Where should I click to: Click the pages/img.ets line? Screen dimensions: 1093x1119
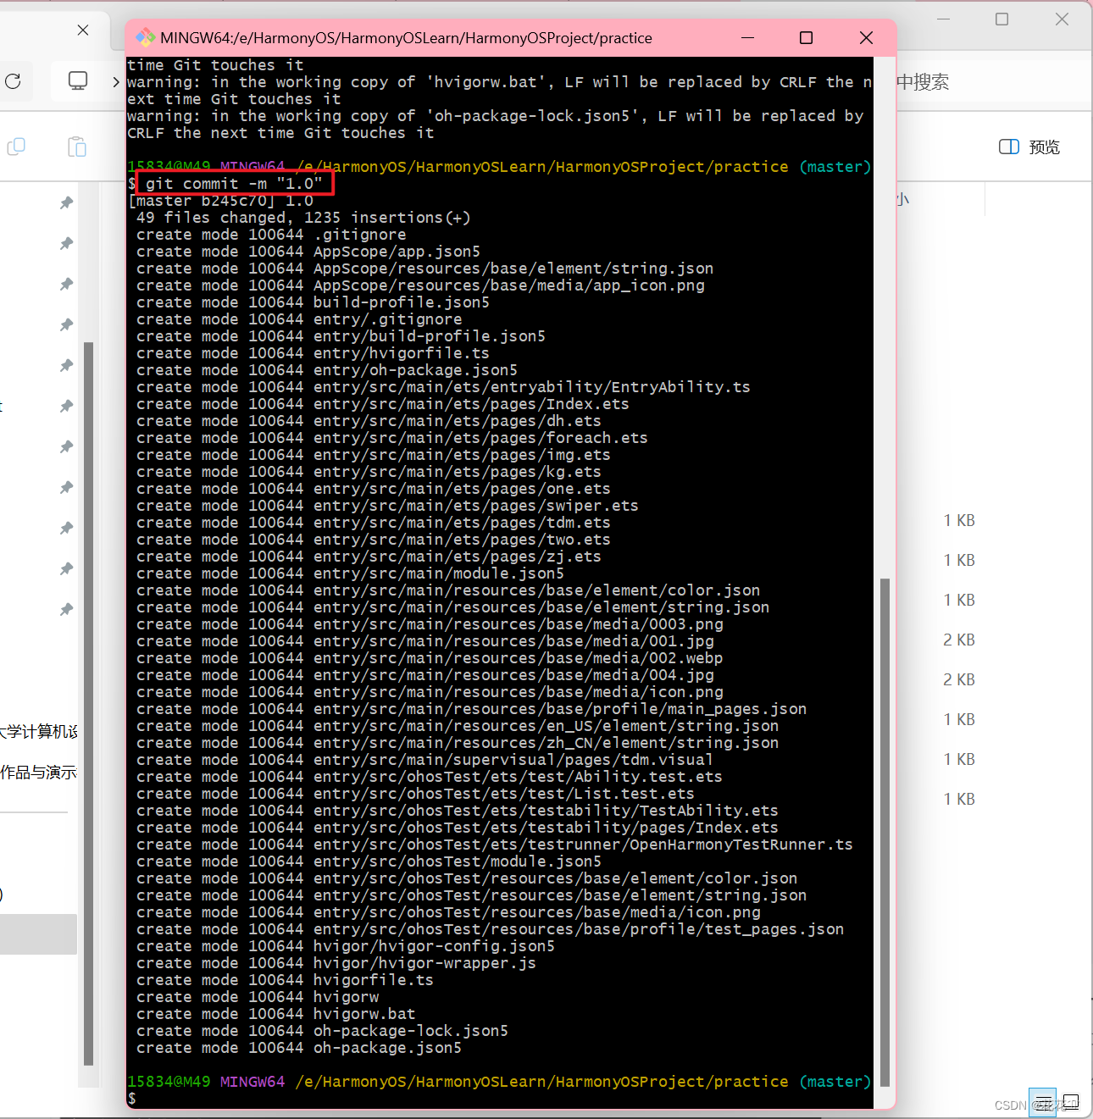374,455
